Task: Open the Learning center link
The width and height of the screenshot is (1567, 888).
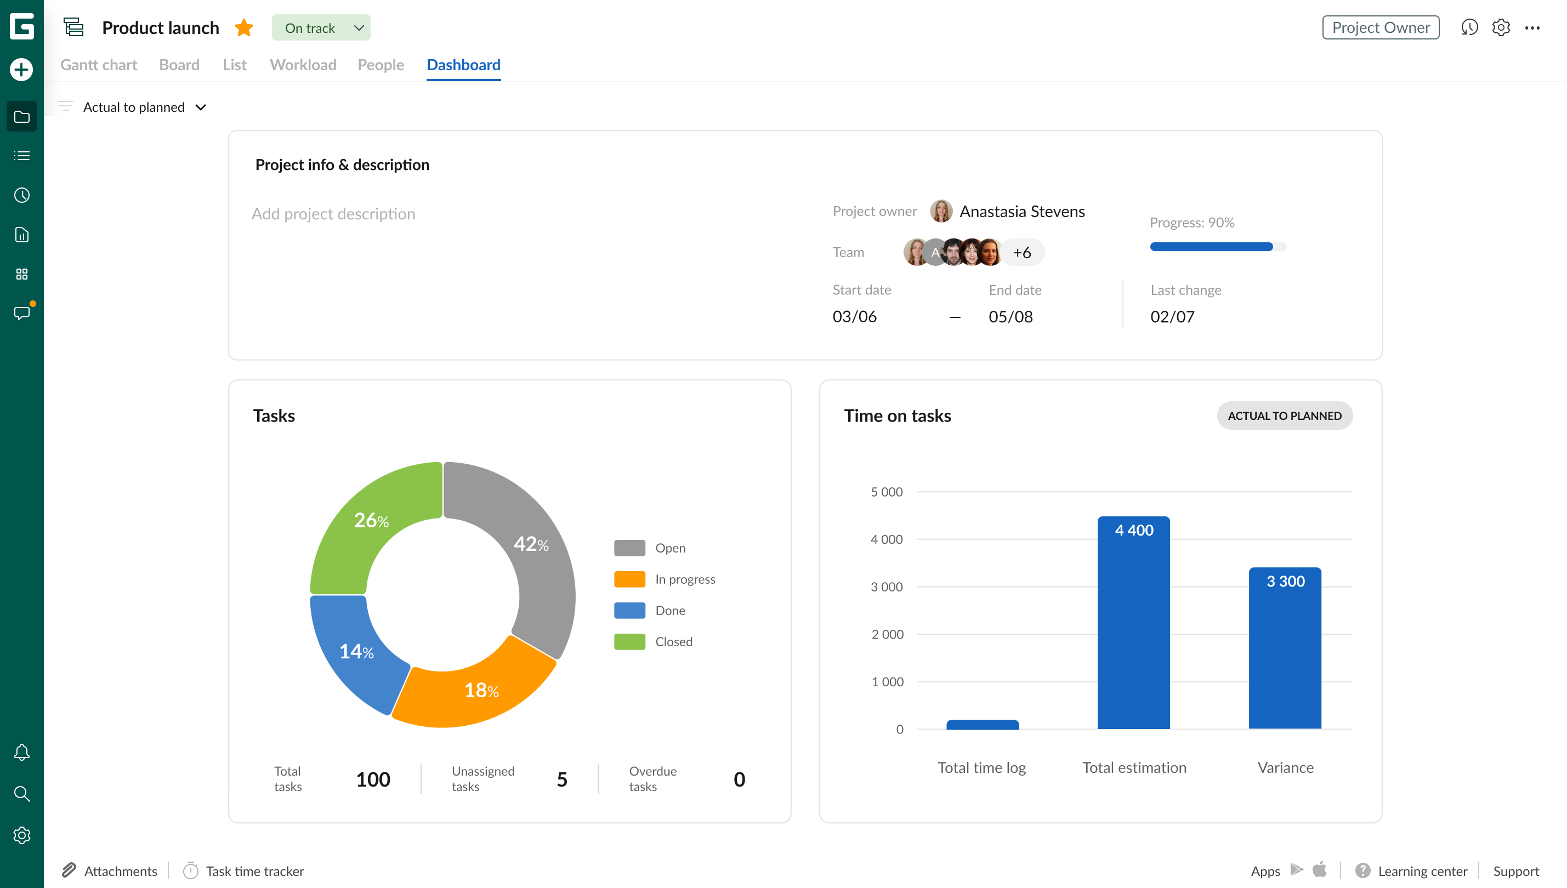Action: (x=1422, y=870)
